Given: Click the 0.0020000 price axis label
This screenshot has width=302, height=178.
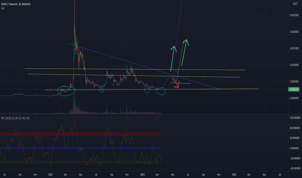Looking at the screenshot, I should coord(294,32).
